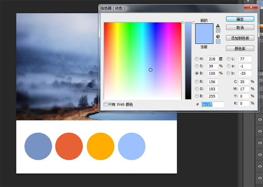263x187 pixels.
Task: Select the H hue radio button
Action: (x=197, y=59)
